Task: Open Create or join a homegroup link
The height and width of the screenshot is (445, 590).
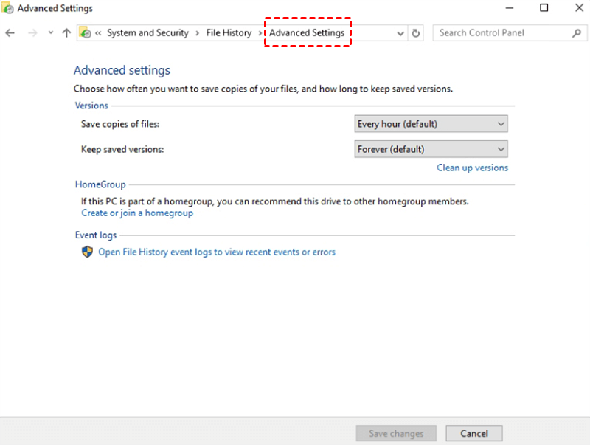Action: point(137,213)
